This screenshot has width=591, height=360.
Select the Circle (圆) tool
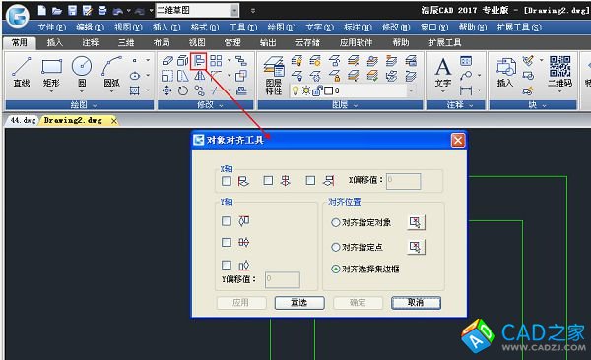point(82,72)
